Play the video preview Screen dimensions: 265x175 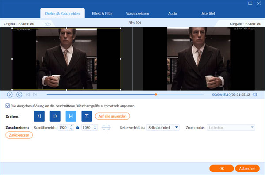[x=10, y=95]
